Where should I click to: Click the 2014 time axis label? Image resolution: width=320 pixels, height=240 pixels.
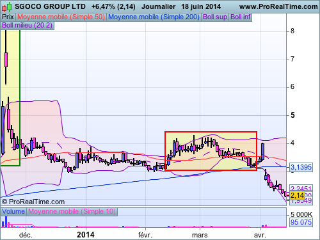click(x=86, y=235)
